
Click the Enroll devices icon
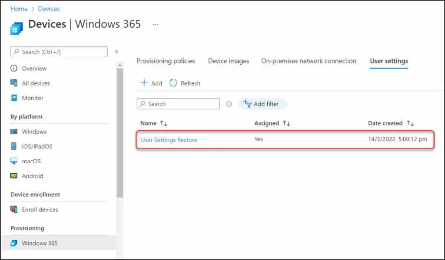[14, 210]
